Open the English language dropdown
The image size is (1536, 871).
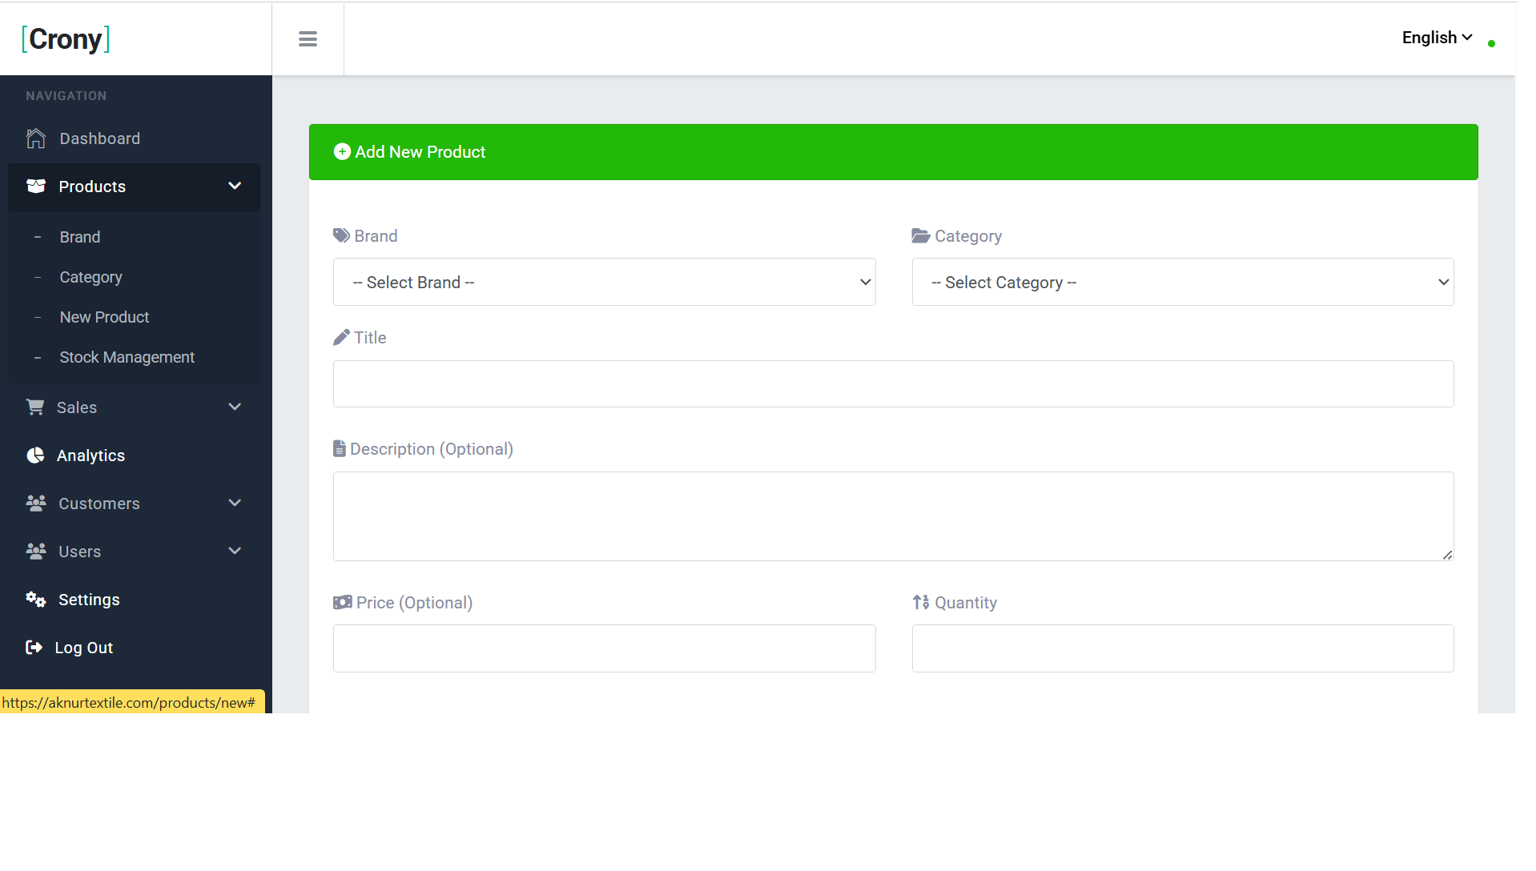coord(1437,38)
